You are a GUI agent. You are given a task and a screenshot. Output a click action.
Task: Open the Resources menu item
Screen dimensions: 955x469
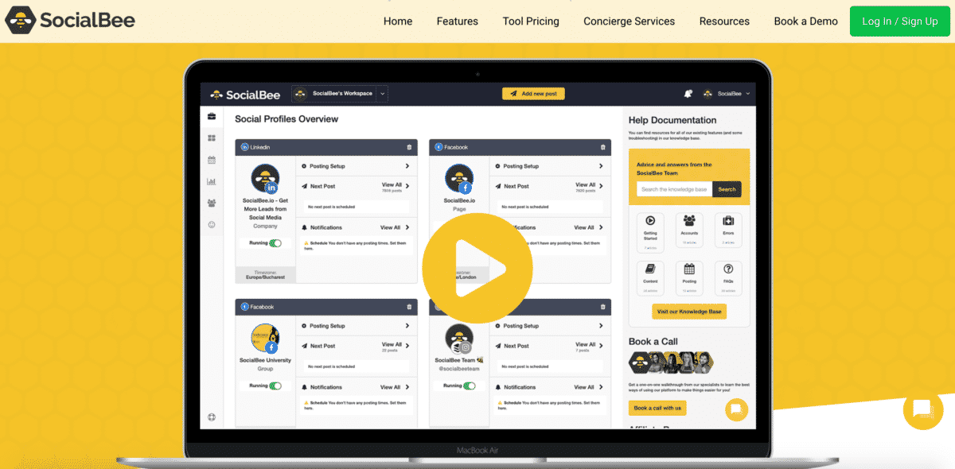point(724,21)
